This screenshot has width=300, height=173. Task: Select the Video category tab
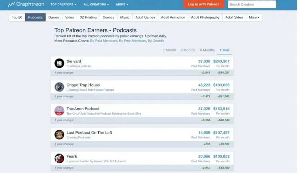(x=70, y=18)
